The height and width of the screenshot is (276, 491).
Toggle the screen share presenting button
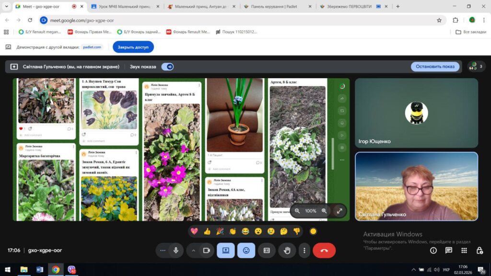pyautogui.click(x=225, y=250)
